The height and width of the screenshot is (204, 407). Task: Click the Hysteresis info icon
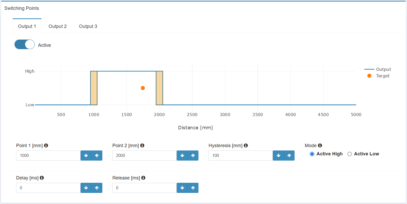click(x=246, y=146)
